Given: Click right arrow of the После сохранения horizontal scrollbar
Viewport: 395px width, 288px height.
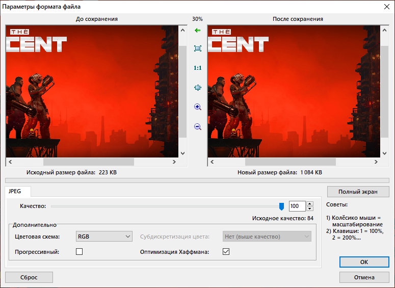Looking at the screenshot, I should 376,162.
